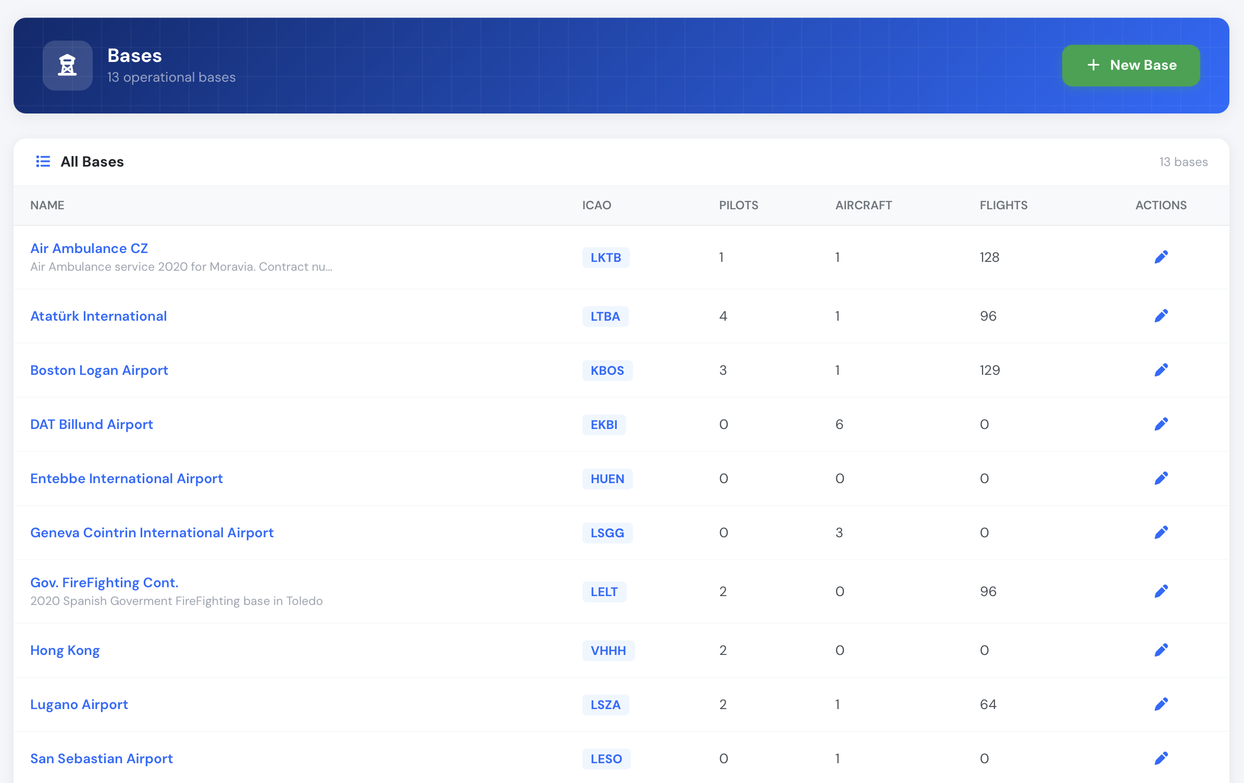Image resolution: width=1244 pixels, height=783 pixels.
Task: Click the KBOS ICAO badge
Action: pos(607,371)
